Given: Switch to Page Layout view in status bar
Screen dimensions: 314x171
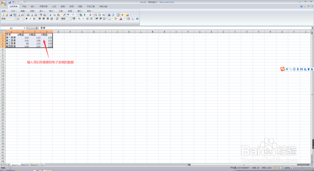Looking at the screenshot, I should [x=279, y=168].
